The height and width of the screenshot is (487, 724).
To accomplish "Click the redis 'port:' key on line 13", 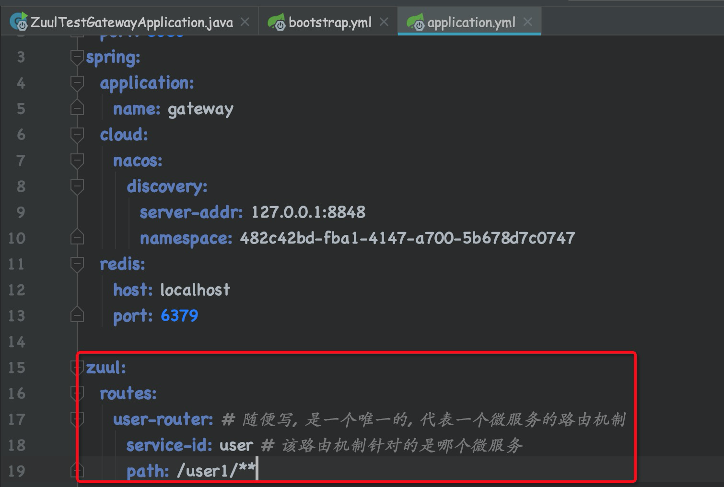I will tap(133, 316).
